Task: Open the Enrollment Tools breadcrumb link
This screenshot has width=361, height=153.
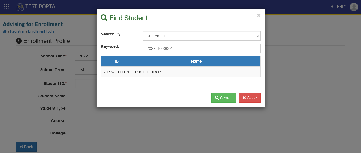Action: click(41, 31)
